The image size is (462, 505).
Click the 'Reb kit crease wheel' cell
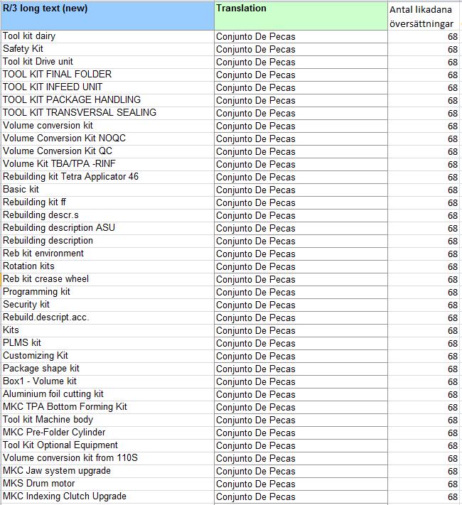pyautogui.click(x=107, y=279)
